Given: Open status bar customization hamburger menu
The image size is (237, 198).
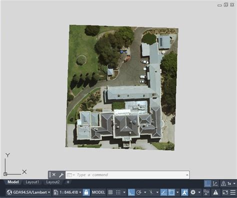Looking at the screenshot, I should click(x=233, y=193).
